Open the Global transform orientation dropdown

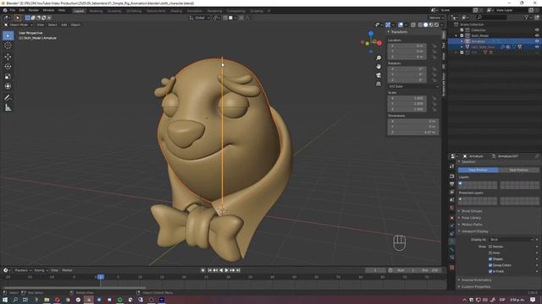(200, 18)
